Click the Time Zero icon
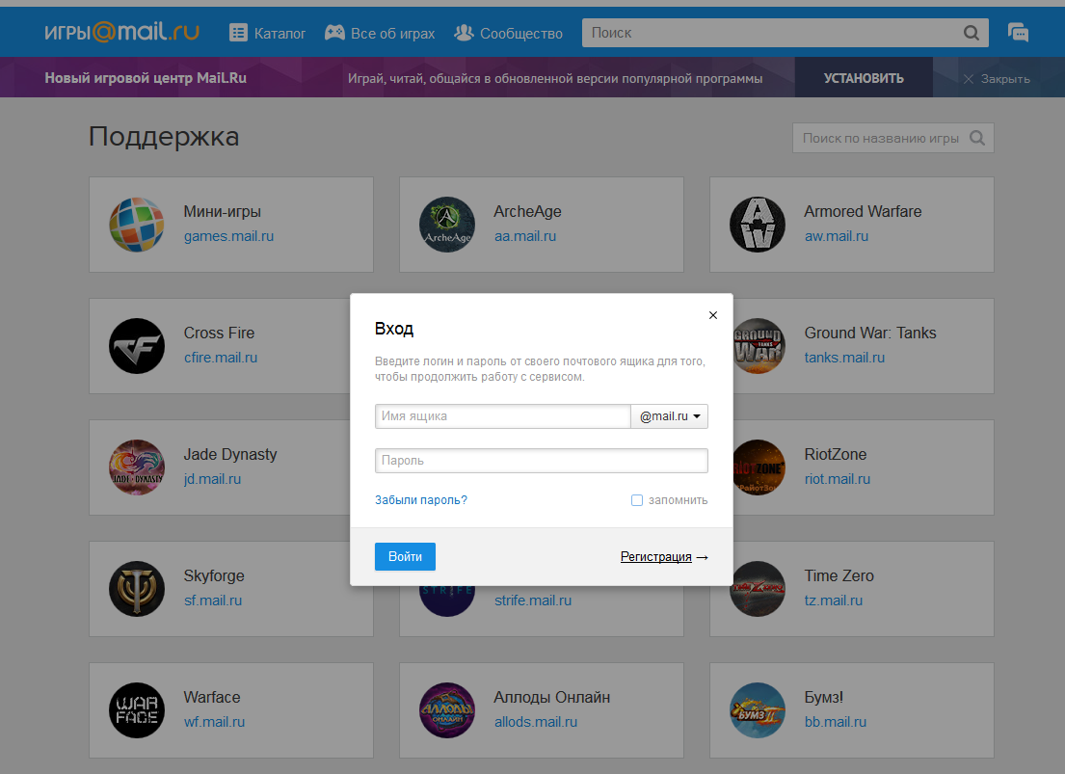Screen dimensions: 1065x774 point(759,589)
